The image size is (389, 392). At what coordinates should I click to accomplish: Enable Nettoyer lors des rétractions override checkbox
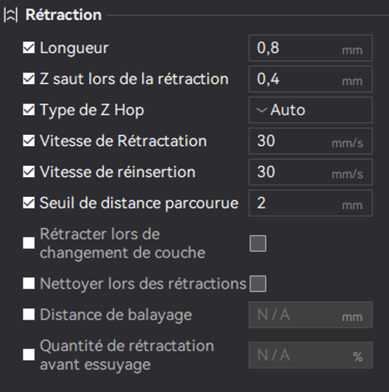point(29,284)
